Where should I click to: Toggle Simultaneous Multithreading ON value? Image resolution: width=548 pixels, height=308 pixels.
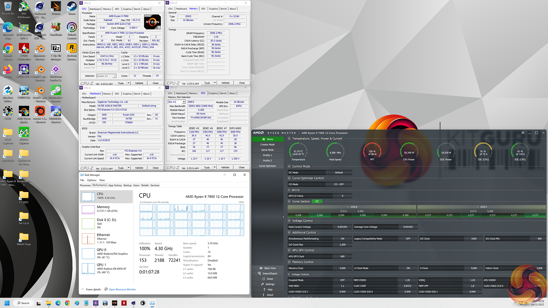(342, 239)
